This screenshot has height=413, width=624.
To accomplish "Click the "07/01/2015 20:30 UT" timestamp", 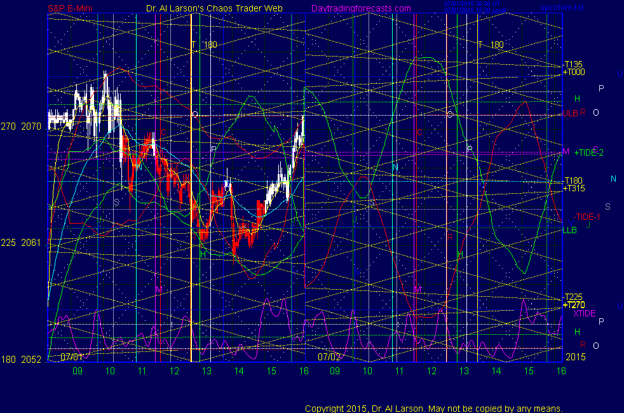I will point(472,4).
